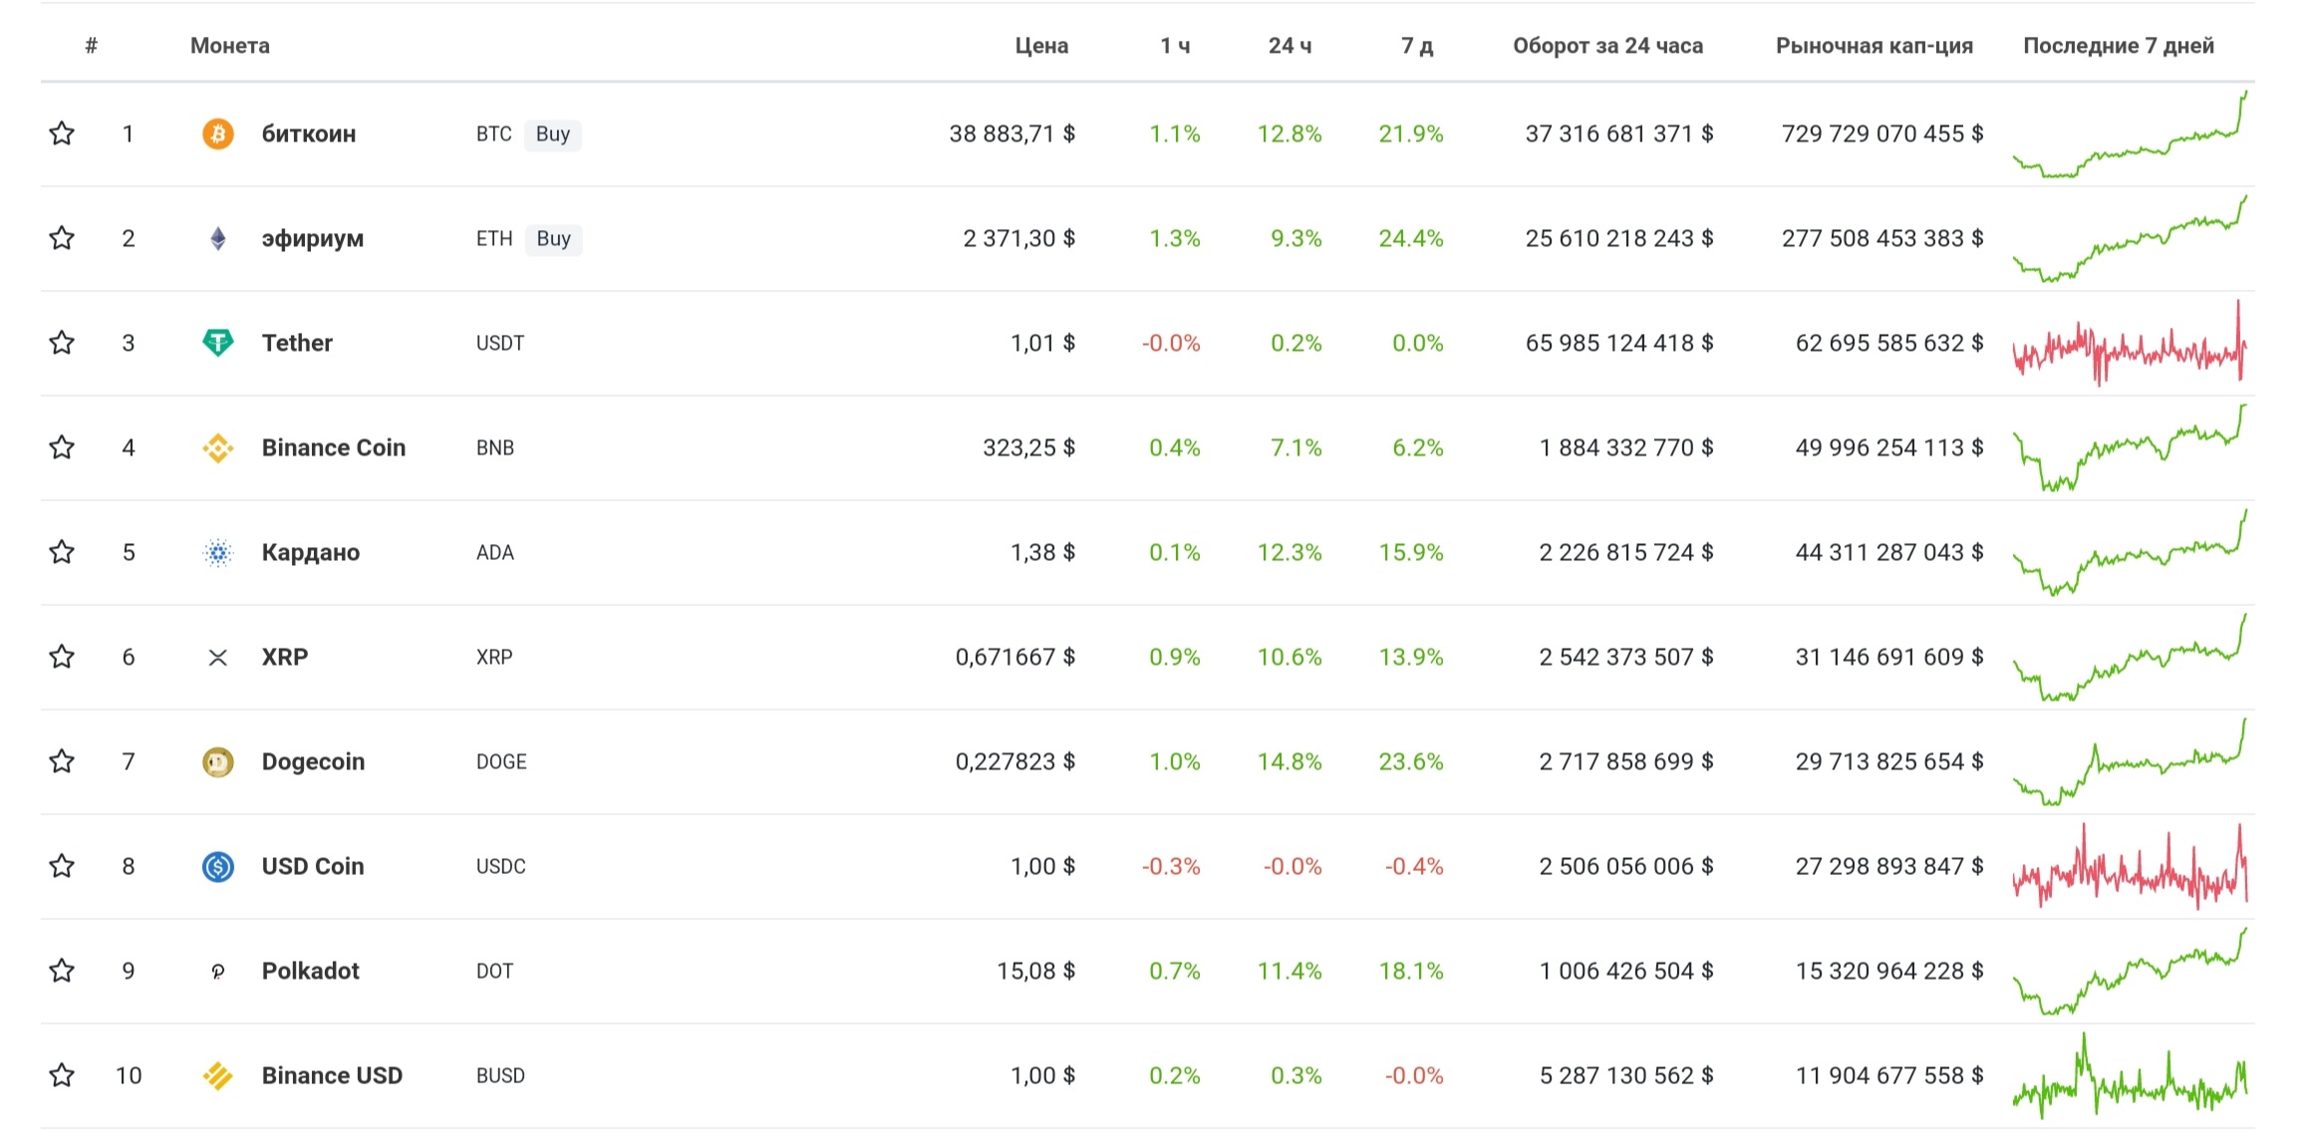Open USD Coin's red sparkline chart
This screenshot has width=2316, height=1144.
pos(2130,866)
